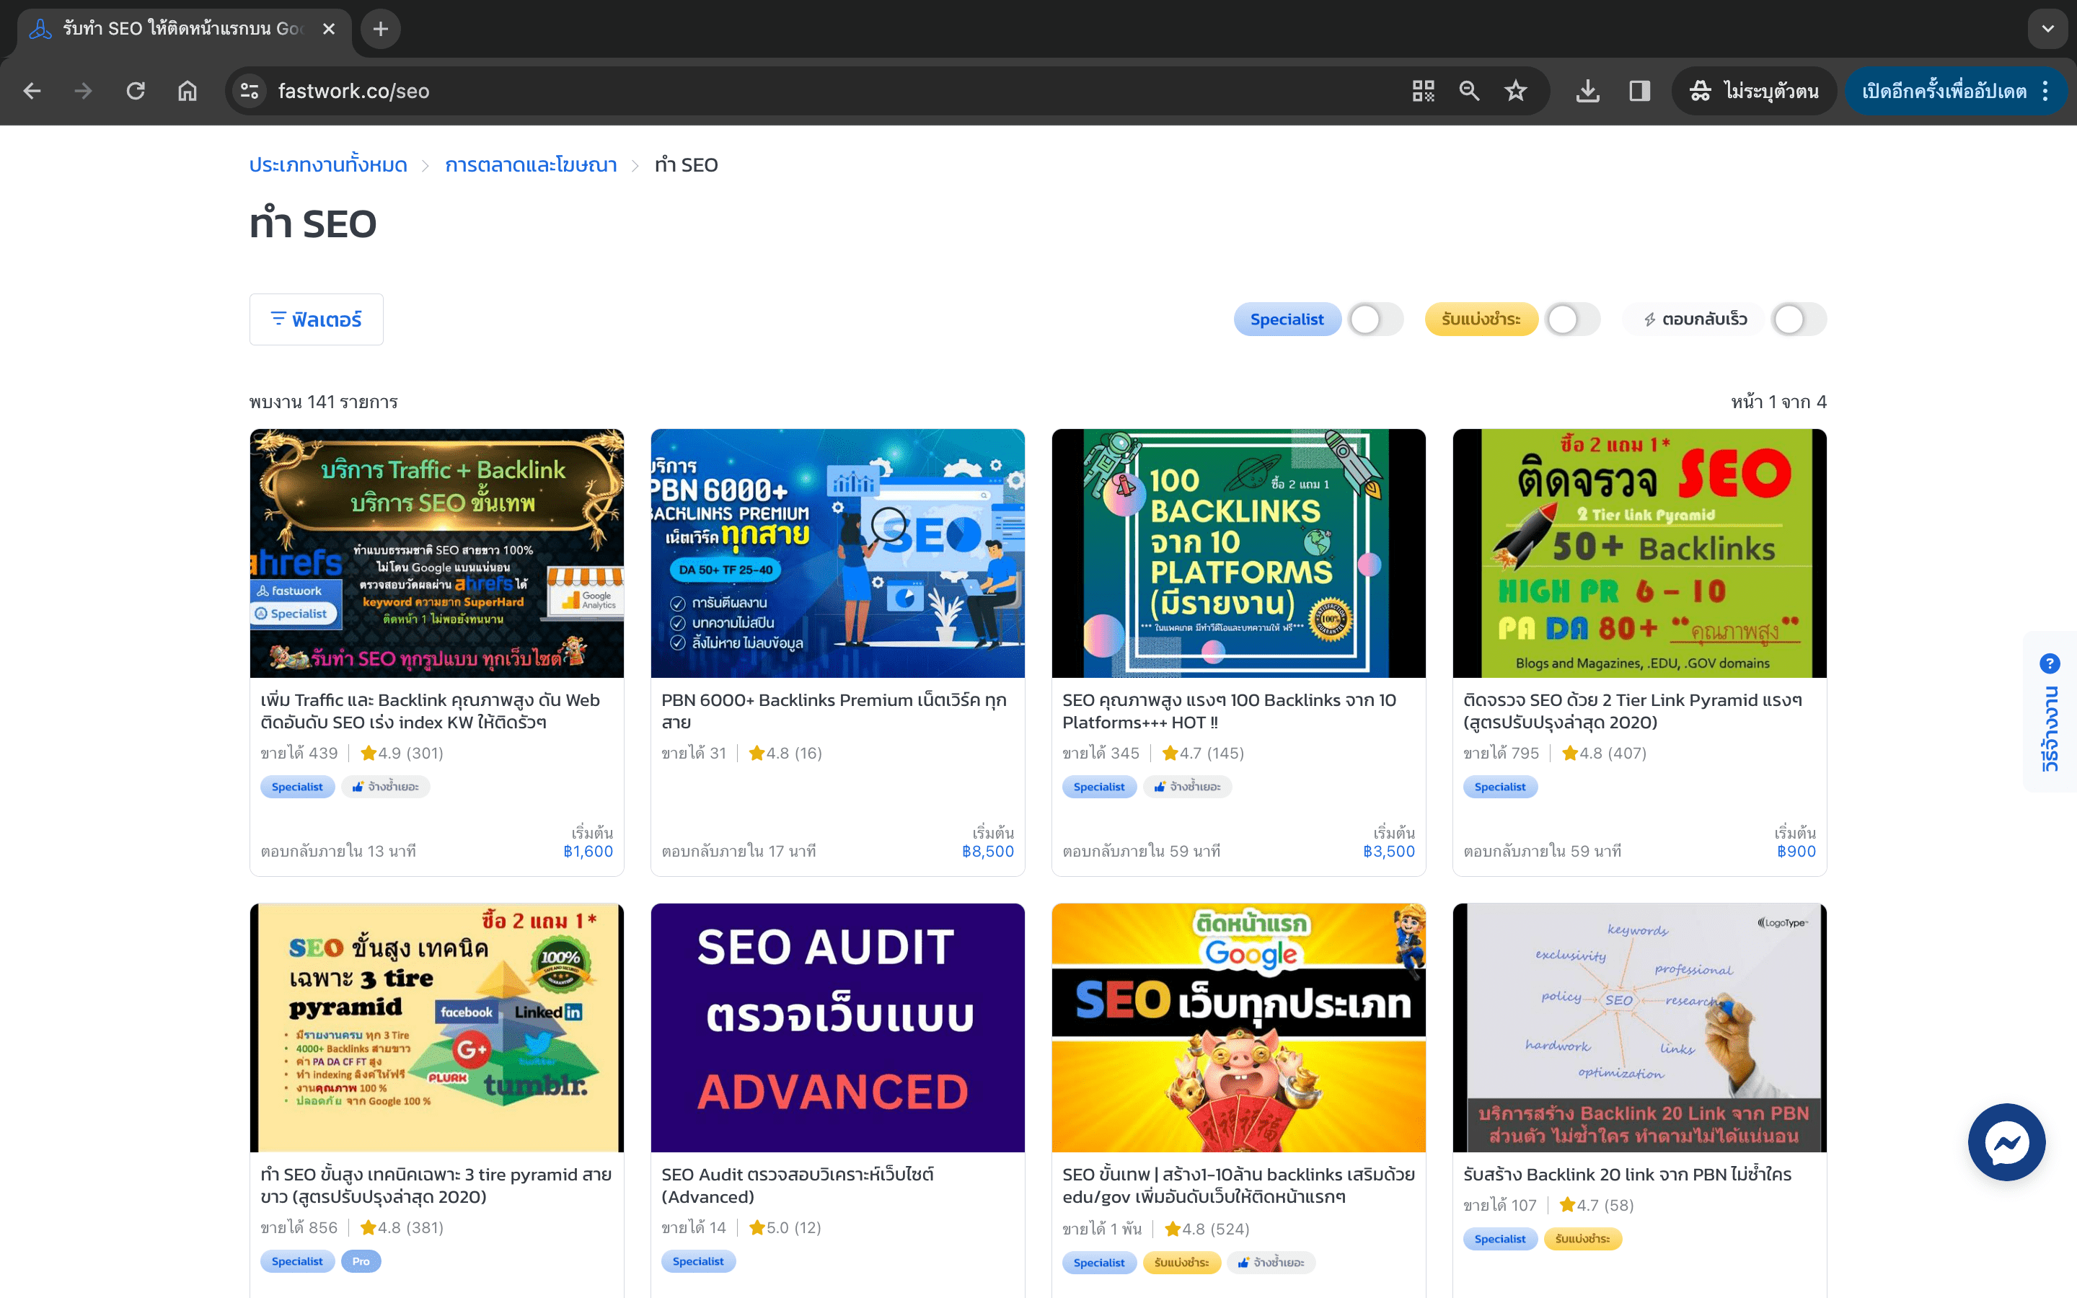Open a new browser tab
The image size is (2077, 1298).
click(x=380, y=29)
